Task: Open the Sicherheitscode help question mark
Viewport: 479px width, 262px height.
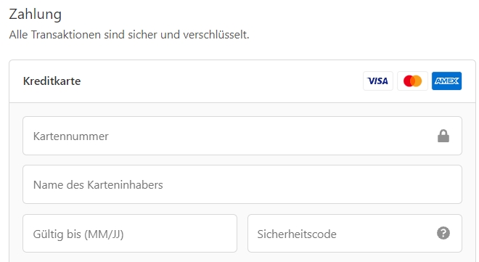Action: tap(443, 233)
